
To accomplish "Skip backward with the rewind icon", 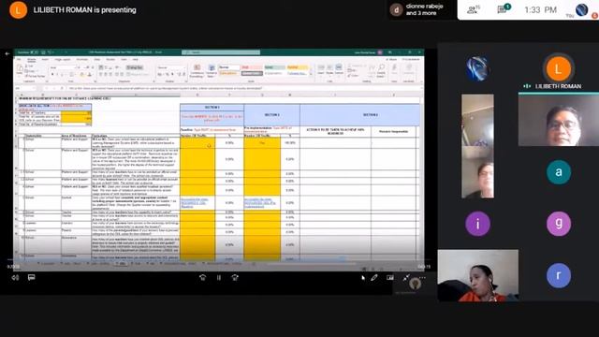I will (x=203, y=277).
